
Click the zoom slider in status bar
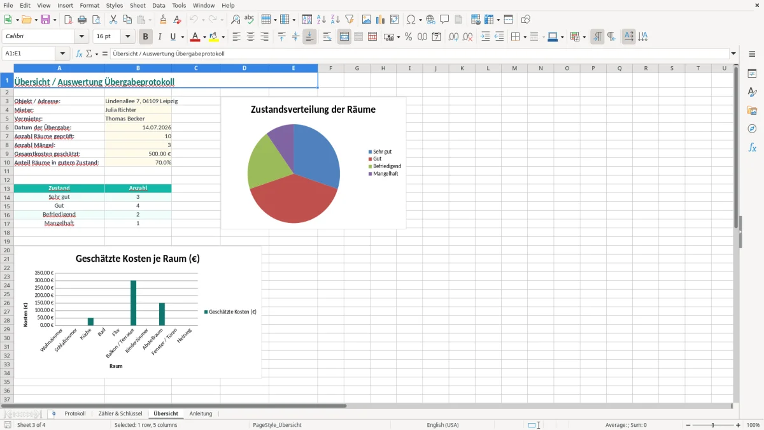point(713,425)
